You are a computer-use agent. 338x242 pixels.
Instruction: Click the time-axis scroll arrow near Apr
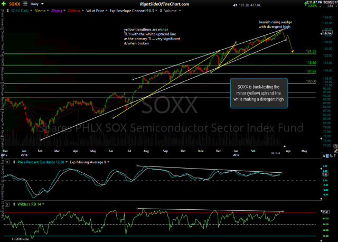(x=284, y=146)
